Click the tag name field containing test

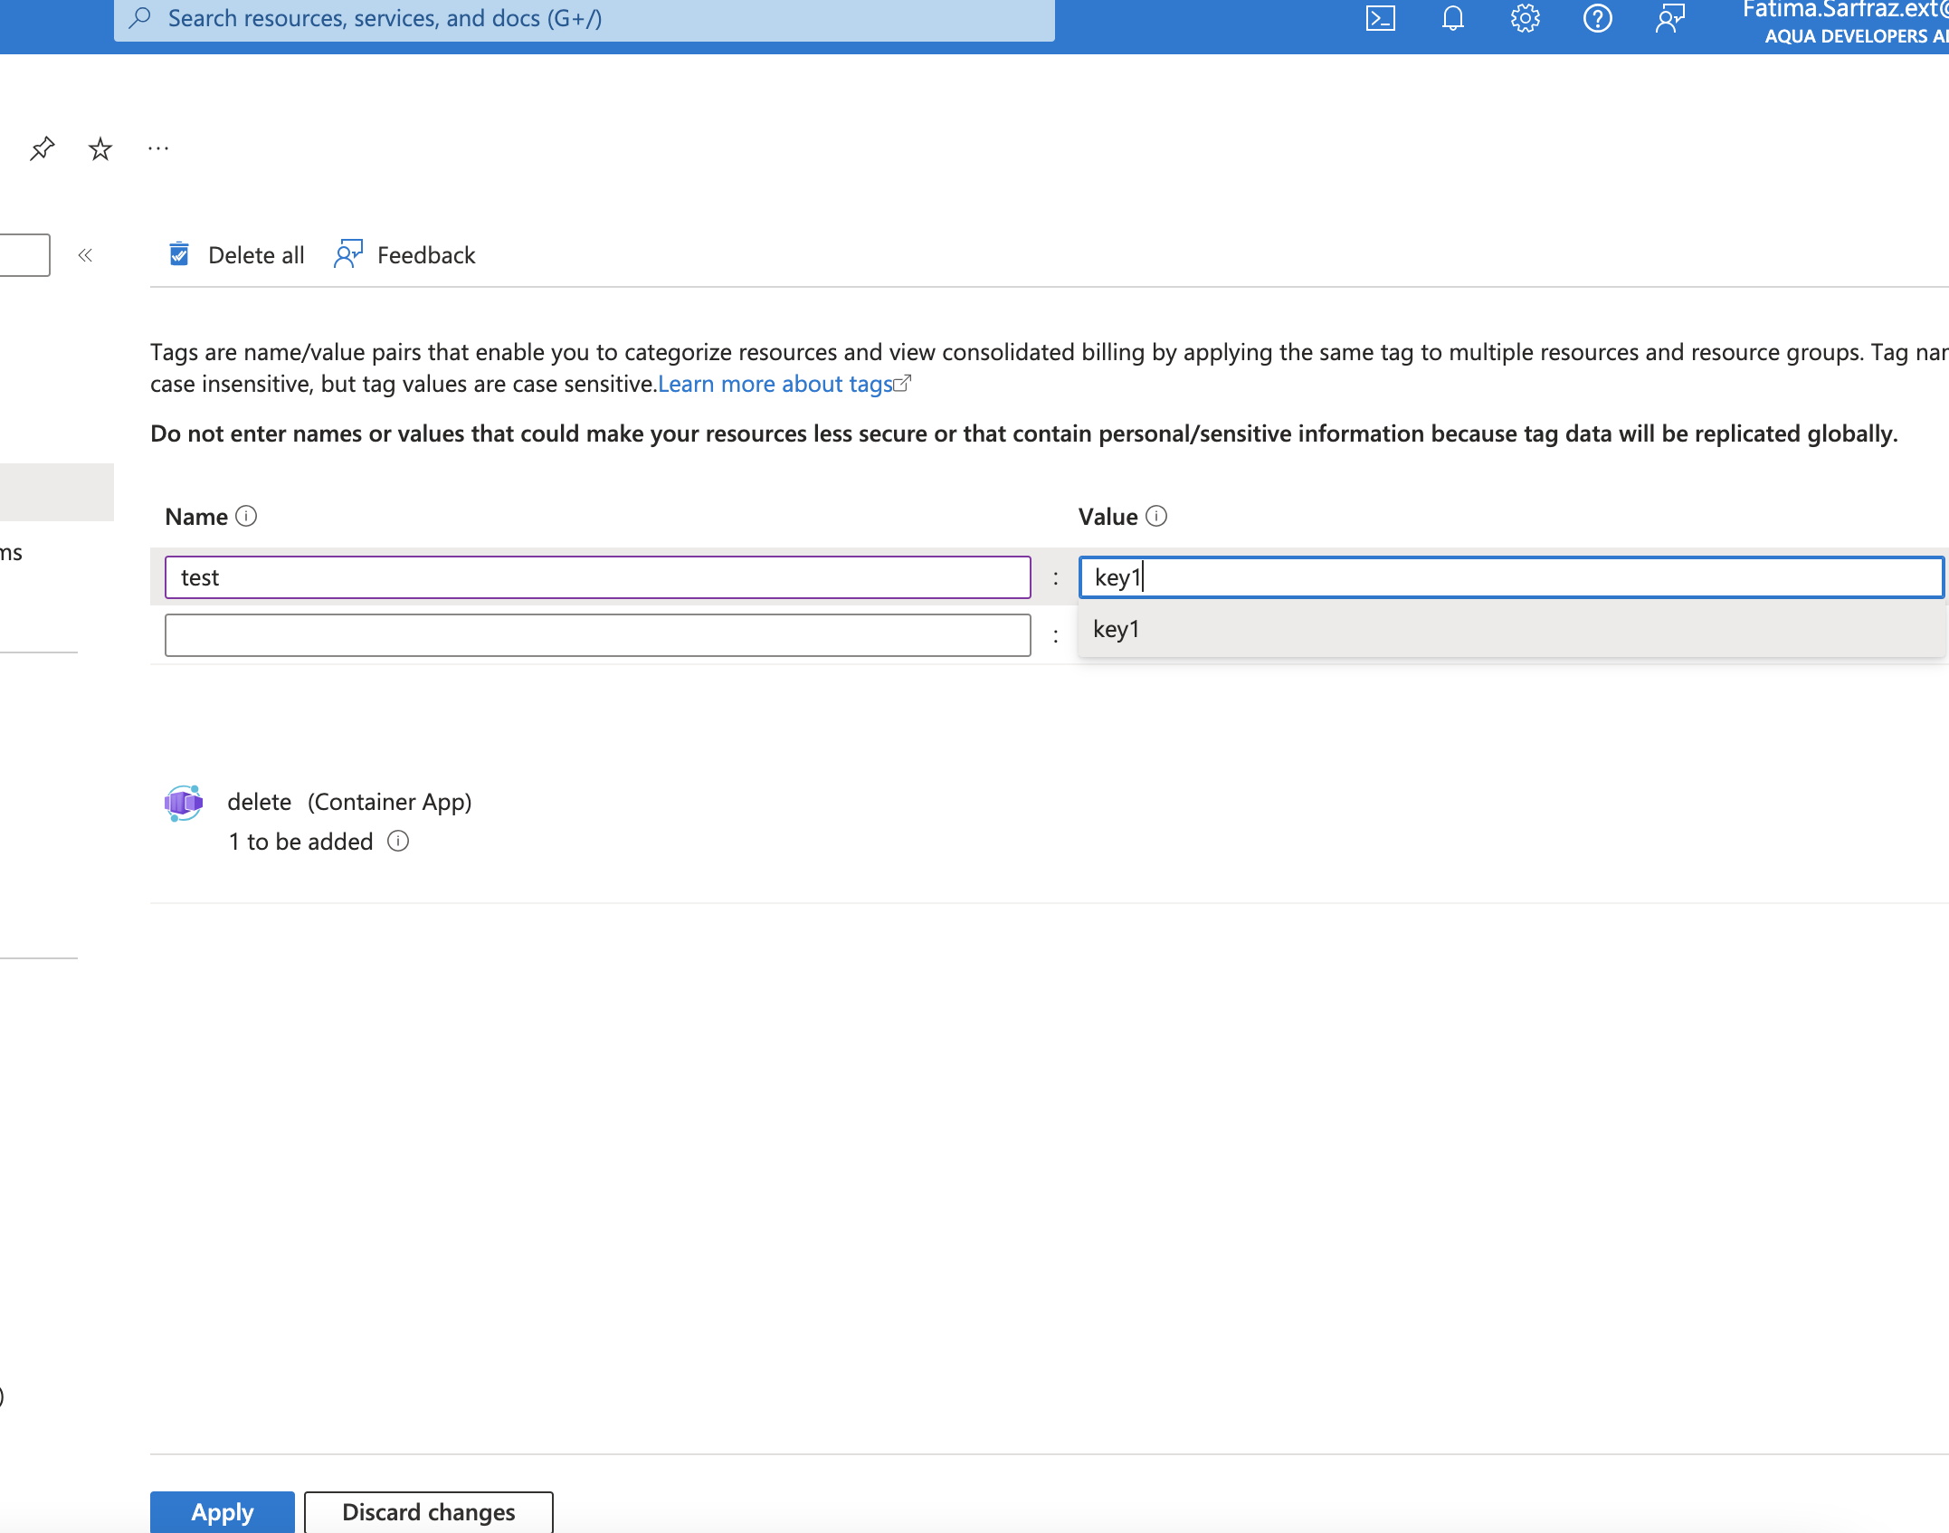click(598, 577)
